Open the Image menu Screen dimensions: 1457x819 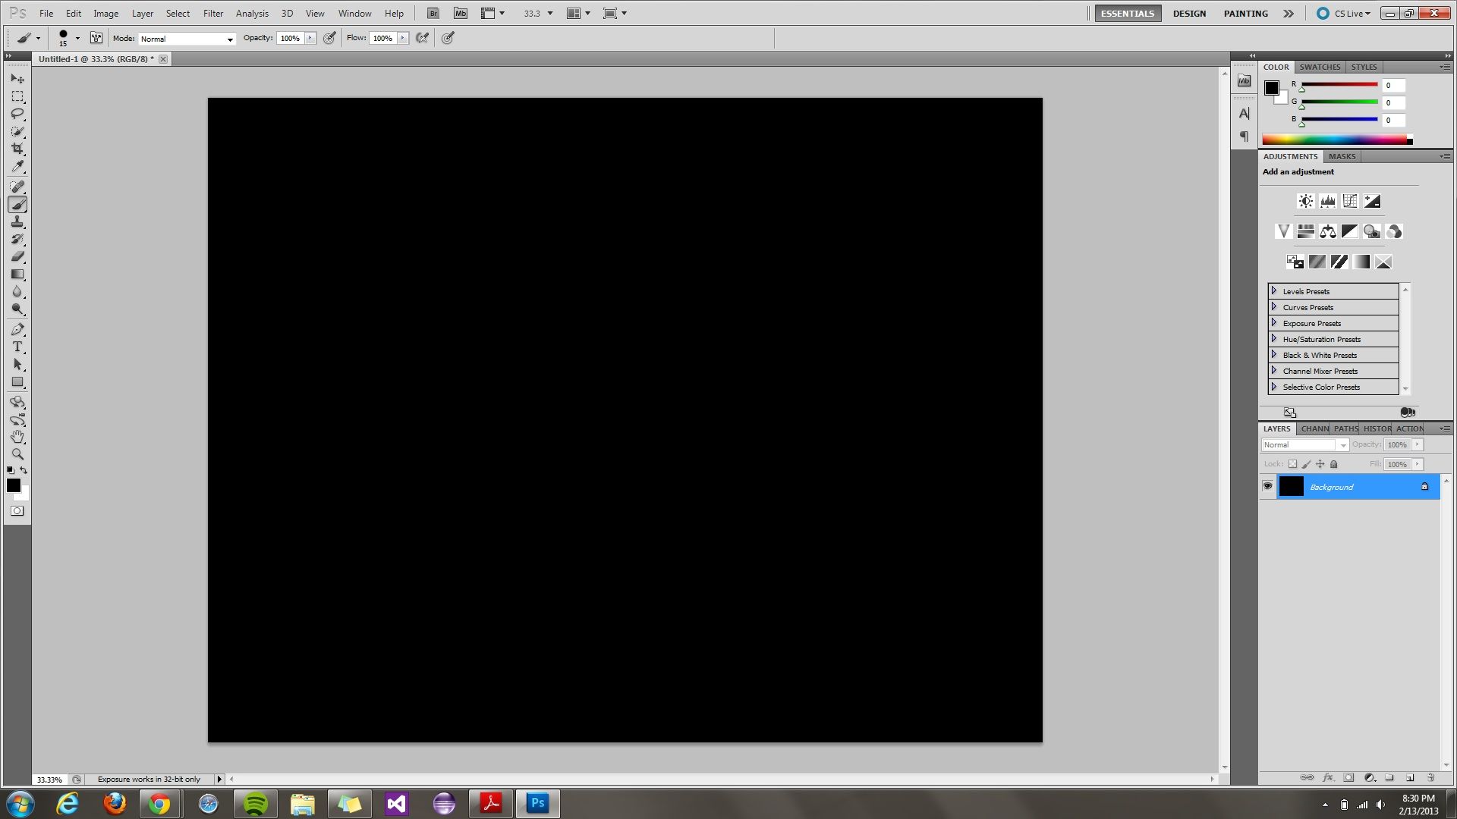point(105,14)
